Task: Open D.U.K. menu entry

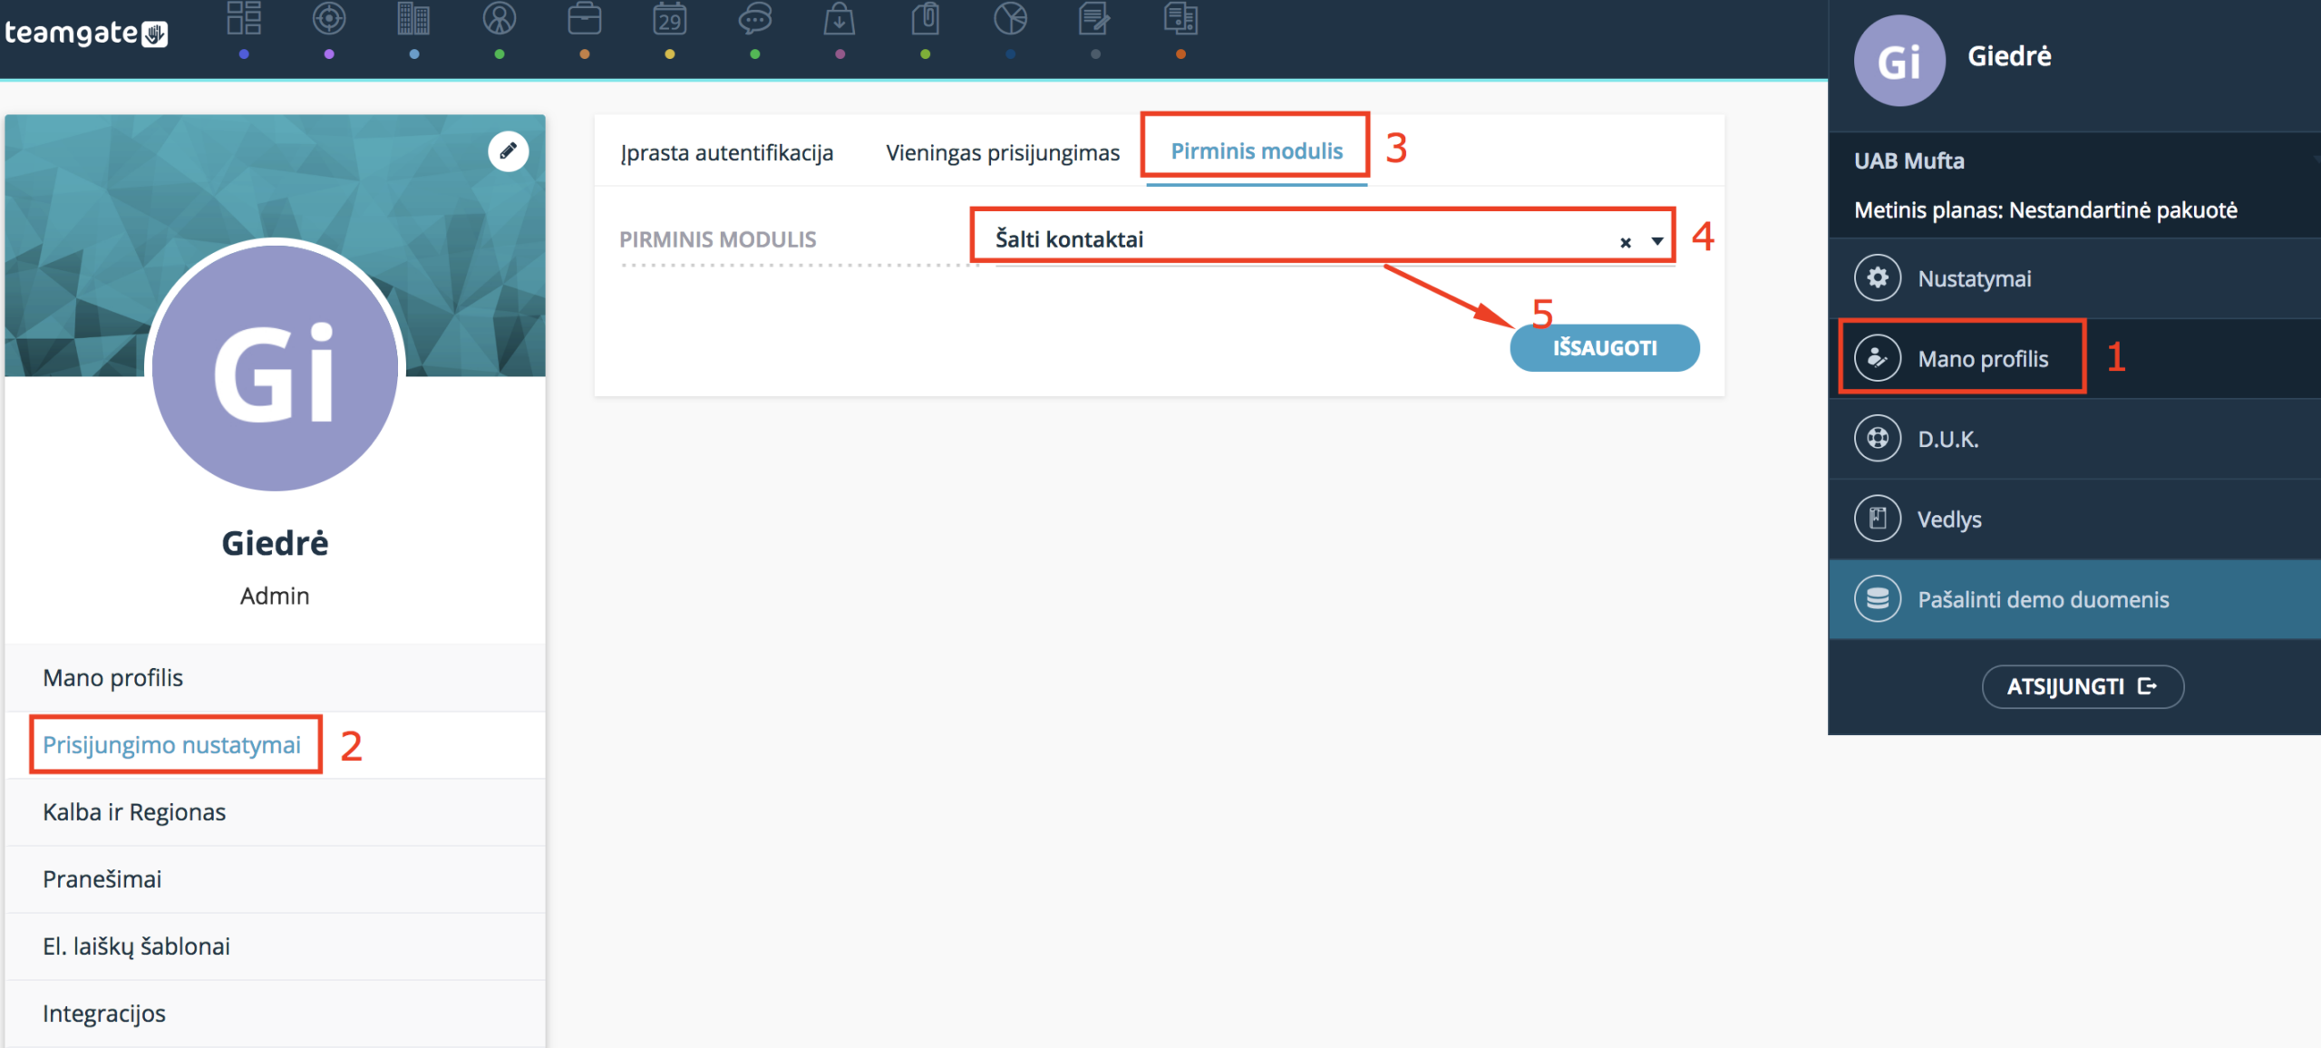Action: (x=2074, y=439)
